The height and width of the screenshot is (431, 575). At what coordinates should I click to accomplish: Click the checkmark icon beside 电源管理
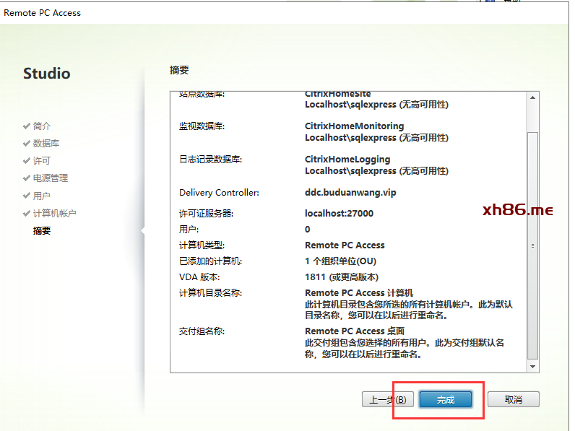click(27, 178)
